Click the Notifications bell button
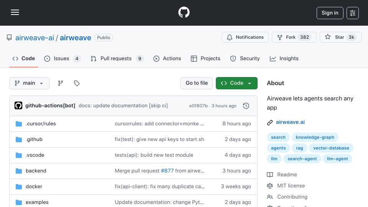Image resolution: width=368 pixels, height=207 pixels. tap(245, 37)
